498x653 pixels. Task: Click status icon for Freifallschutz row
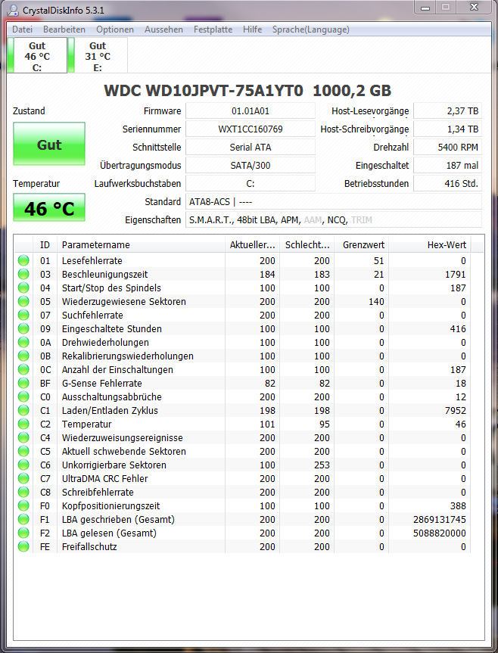[x=23, y=547]
